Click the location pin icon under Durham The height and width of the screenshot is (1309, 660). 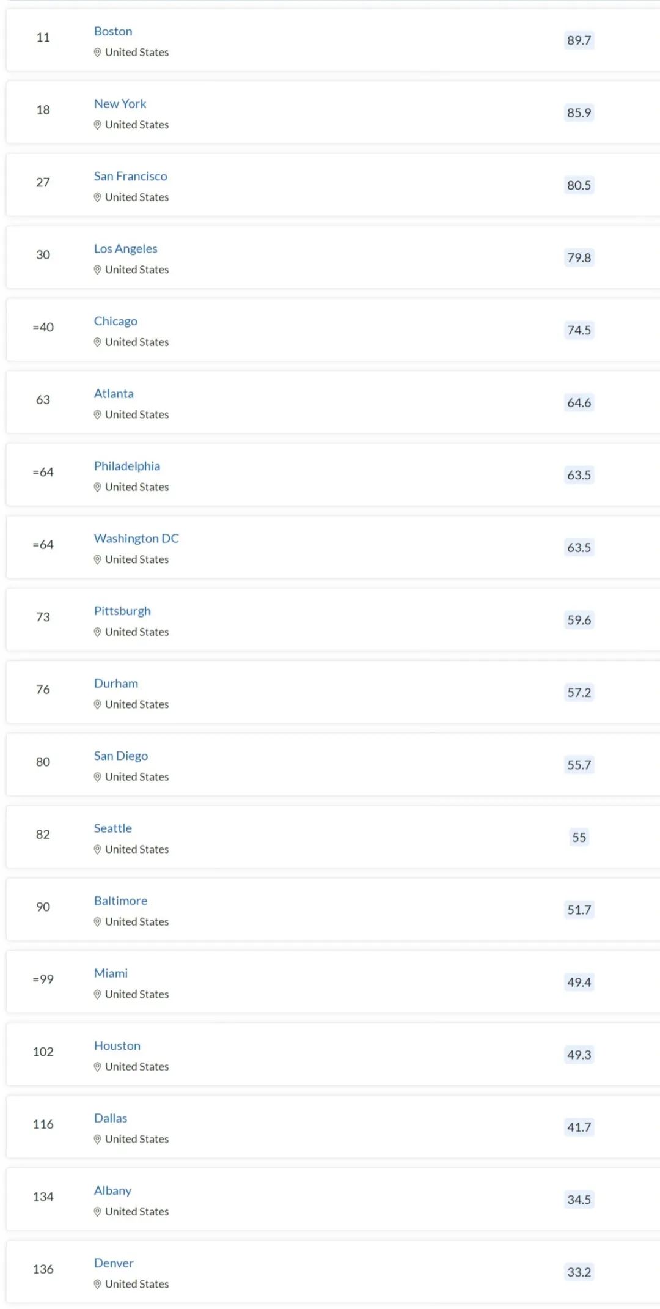pyautogui.click(x=97, y=705)
